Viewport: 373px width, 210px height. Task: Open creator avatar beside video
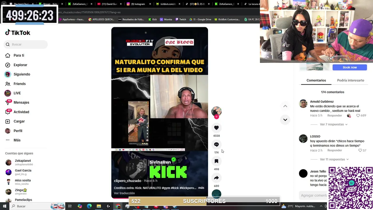click(216, 111)
